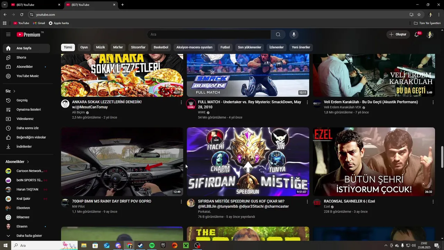Image resolution: width=444 pixels, height=250 pixels.
Task: Open Tüm Yer İşaretleri folder
Action: [427, 23]
